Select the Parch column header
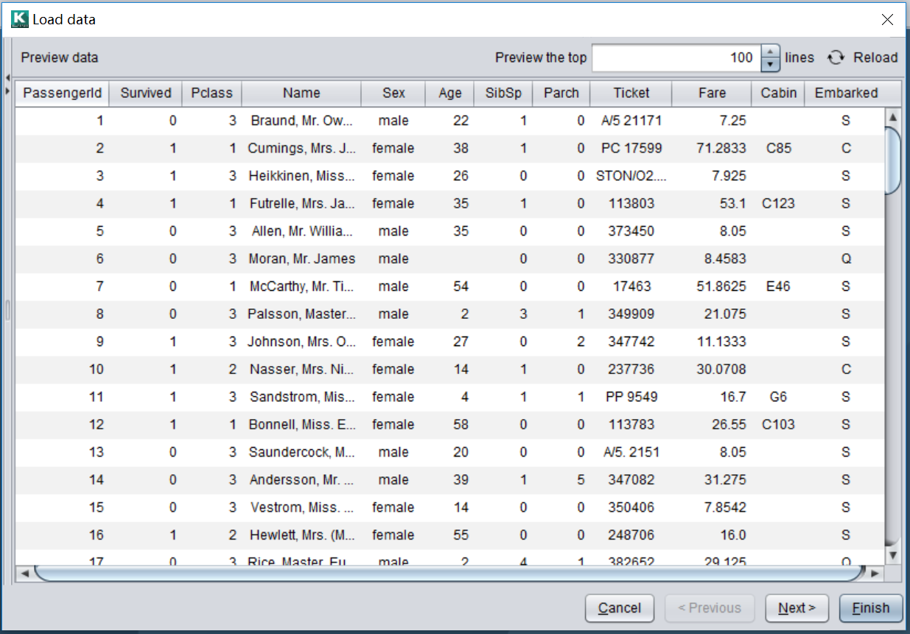 561,93
